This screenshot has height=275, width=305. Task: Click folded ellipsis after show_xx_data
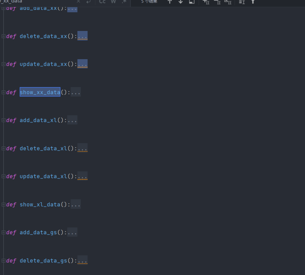tap(76, 92)
